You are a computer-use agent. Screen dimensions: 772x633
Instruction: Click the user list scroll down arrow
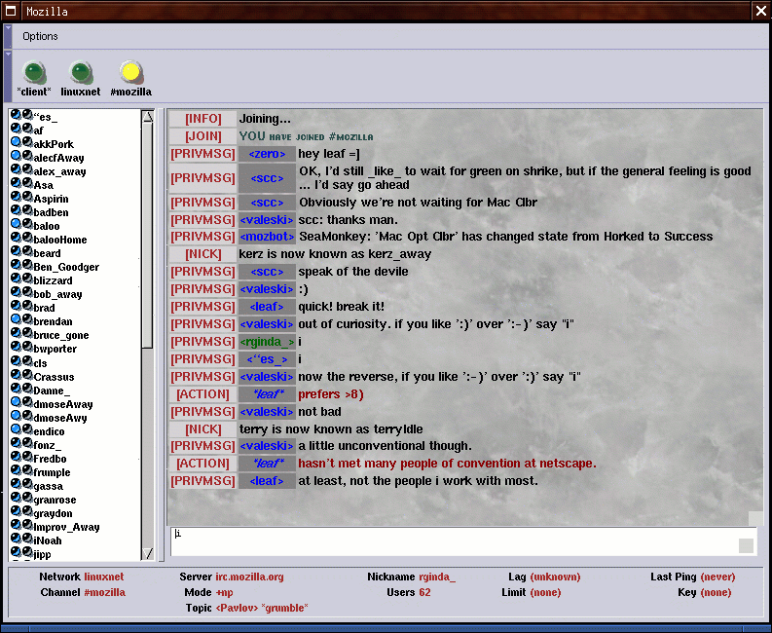coord(147,554)
